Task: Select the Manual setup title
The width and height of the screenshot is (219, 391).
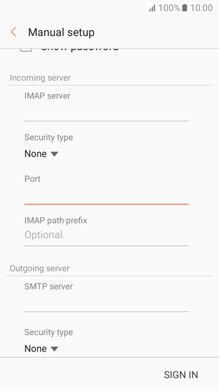Action: click(61, 33)
